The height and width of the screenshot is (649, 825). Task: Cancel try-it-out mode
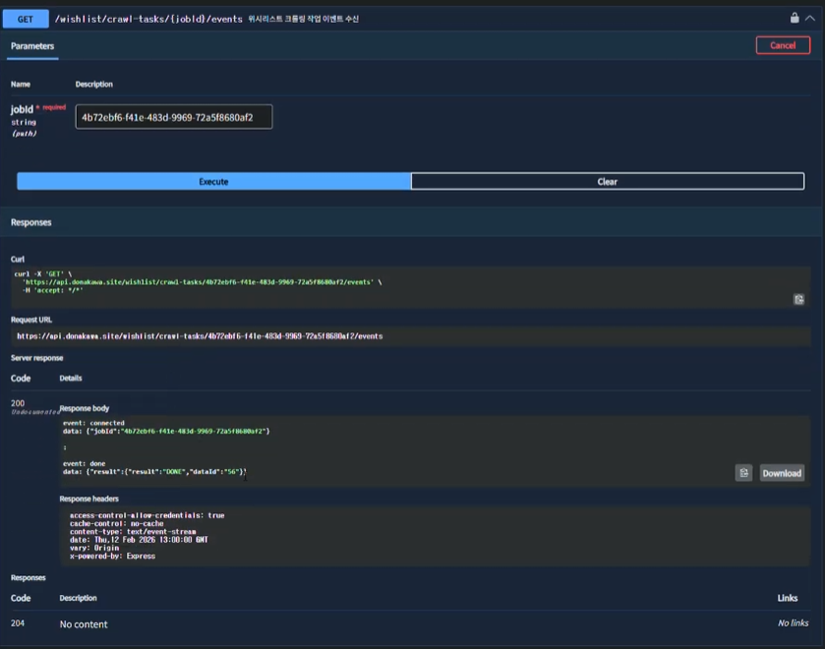coord(782,44)
